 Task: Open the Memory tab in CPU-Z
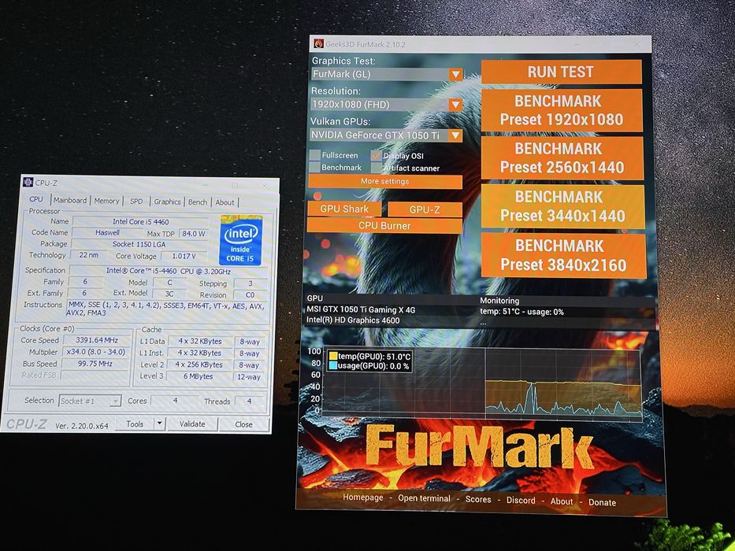[106, 201]
